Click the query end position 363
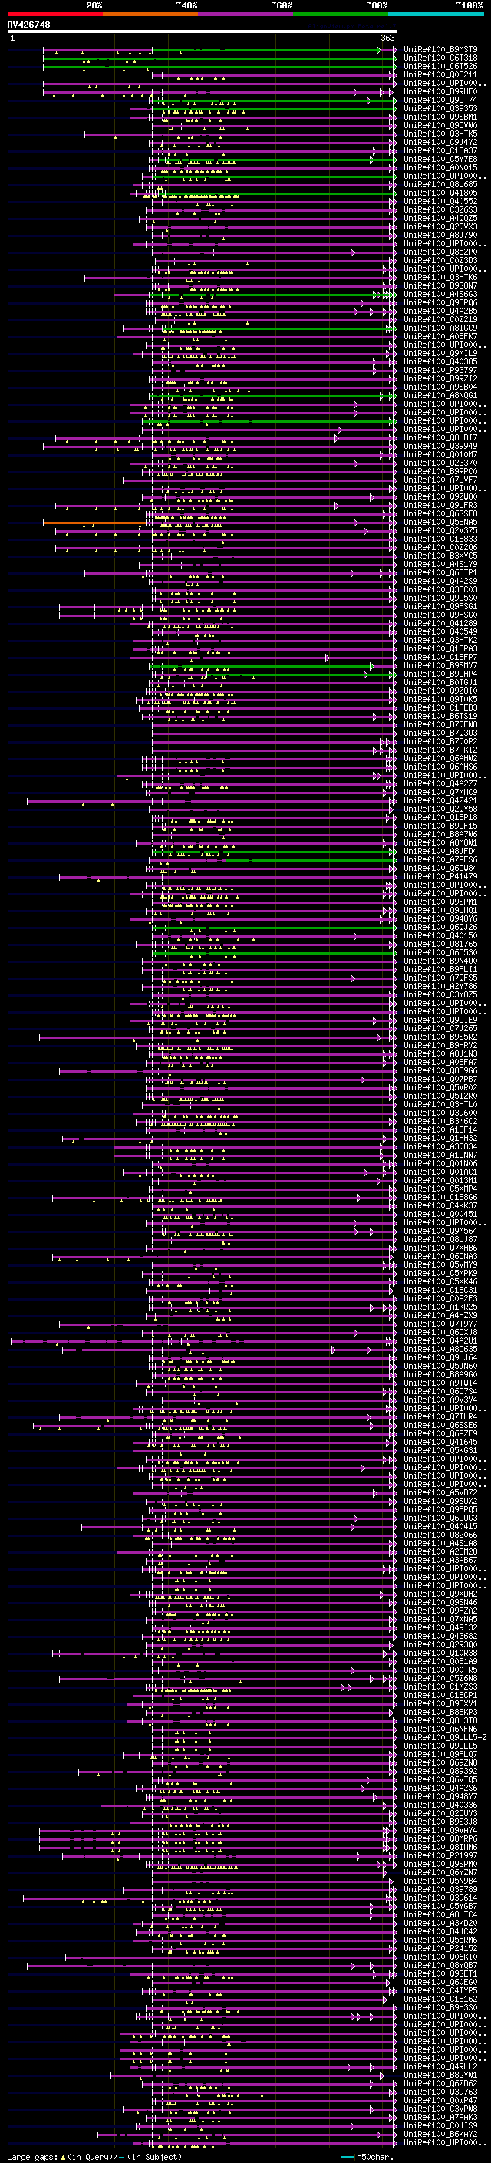The height and width of the screenshot is (2163, 491). pyautogui.click(x=389, y=38)
